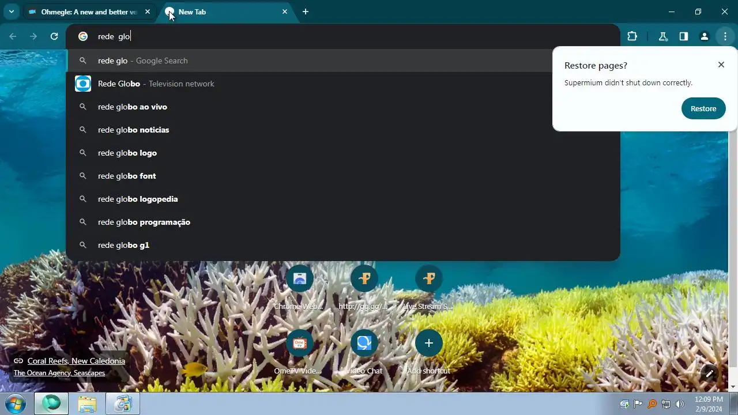This screenshot has height=415, width=738.
Task: Open the Extensions puzzle icon
Action: [x=632, y=36]
